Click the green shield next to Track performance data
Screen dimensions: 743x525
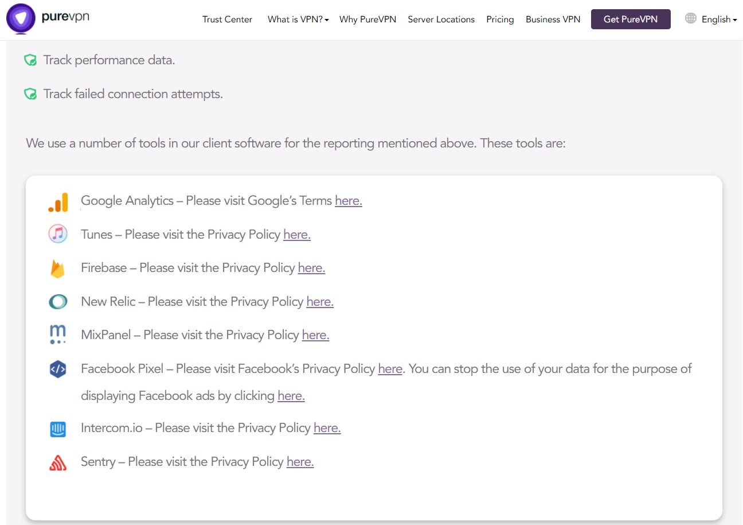[30, 60]
